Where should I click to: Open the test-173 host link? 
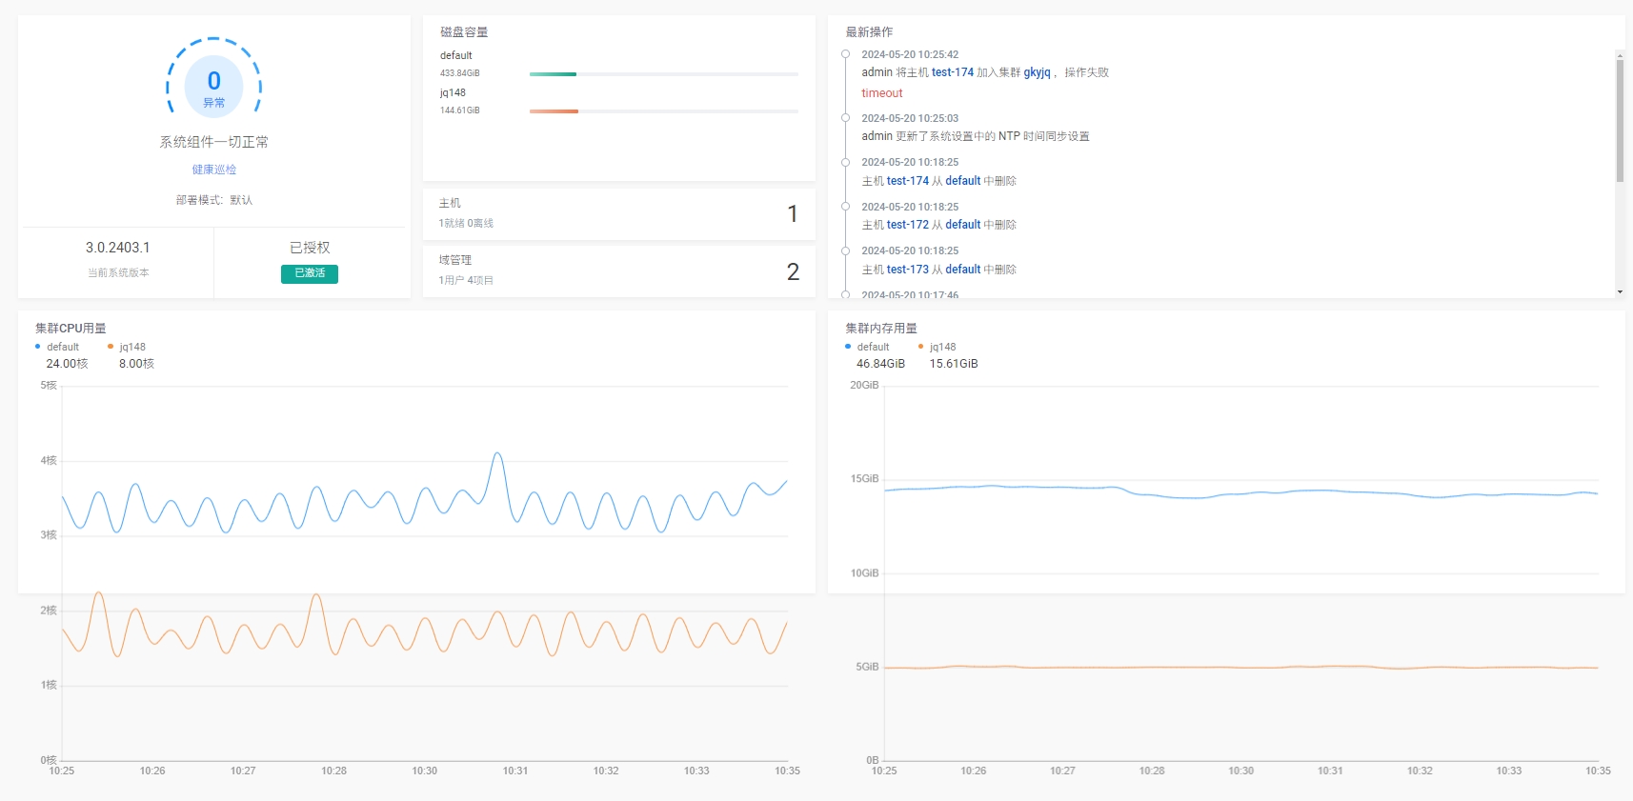point(907,270)
